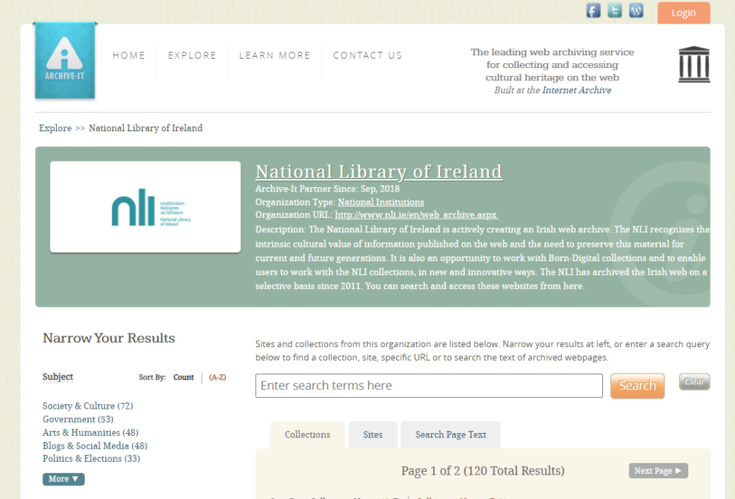Open the Learn More menu item
The height and width of the screenshot is (499, 735).
(x=275, y=55)
